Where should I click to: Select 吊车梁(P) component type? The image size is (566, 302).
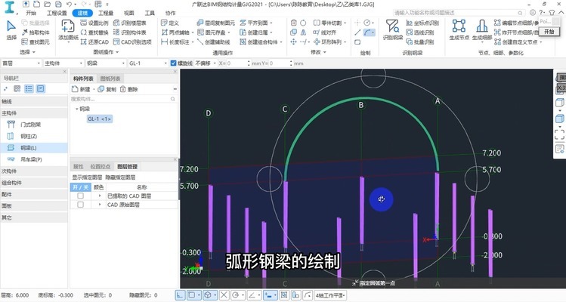[30, 159]
